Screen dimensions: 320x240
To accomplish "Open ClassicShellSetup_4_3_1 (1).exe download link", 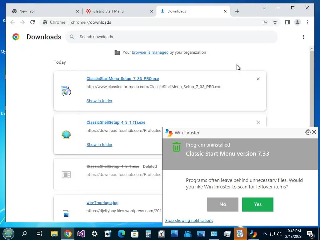I will click(116, 122).
